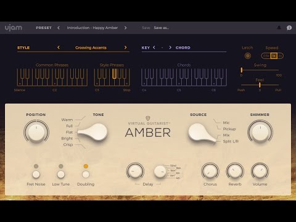Open the chat bubble help icon
This screenshot has height=222, width=296.
289,28
